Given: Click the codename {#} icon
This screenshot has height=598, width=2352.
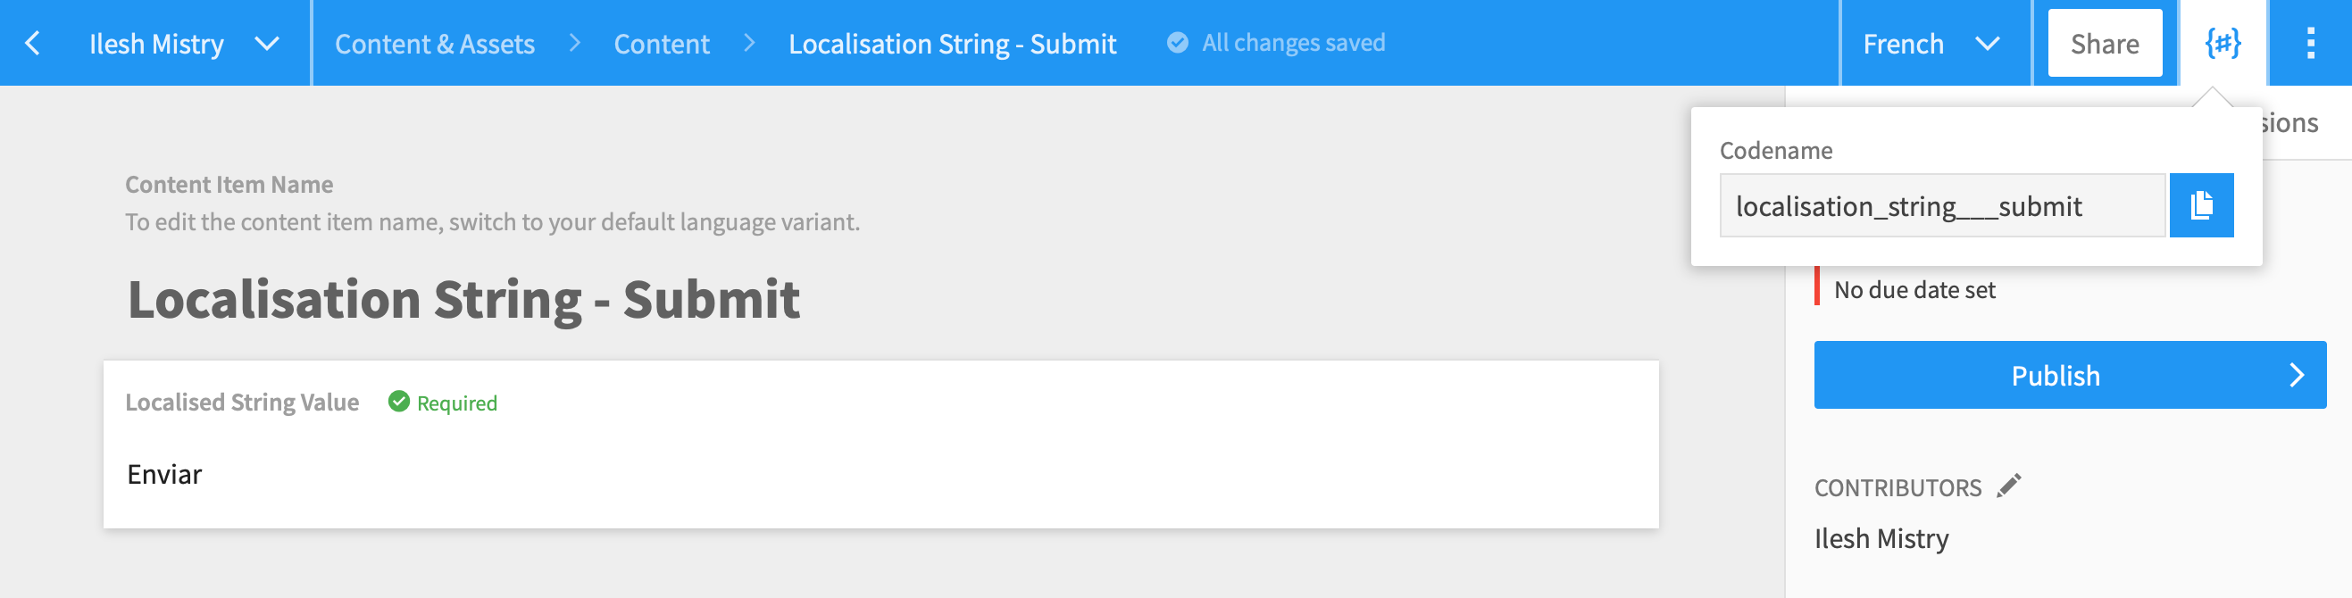Looking at the screenshot, I should pyautogui.click(x=2223, y=43).
